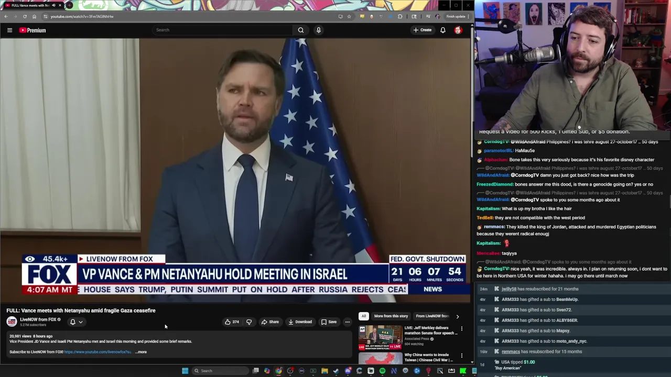Open Task View on the taskbar

click(255, 371)
